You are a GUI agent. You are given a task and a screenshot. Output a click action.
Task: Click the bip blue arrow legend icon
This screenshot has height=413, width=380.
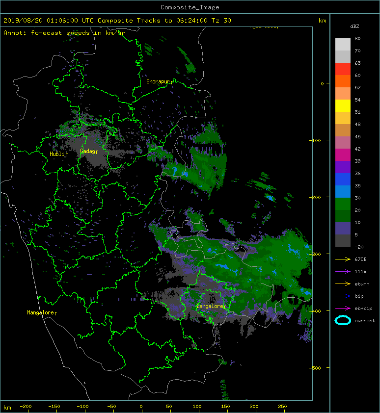pyautogui.click(x=343, y=296)
